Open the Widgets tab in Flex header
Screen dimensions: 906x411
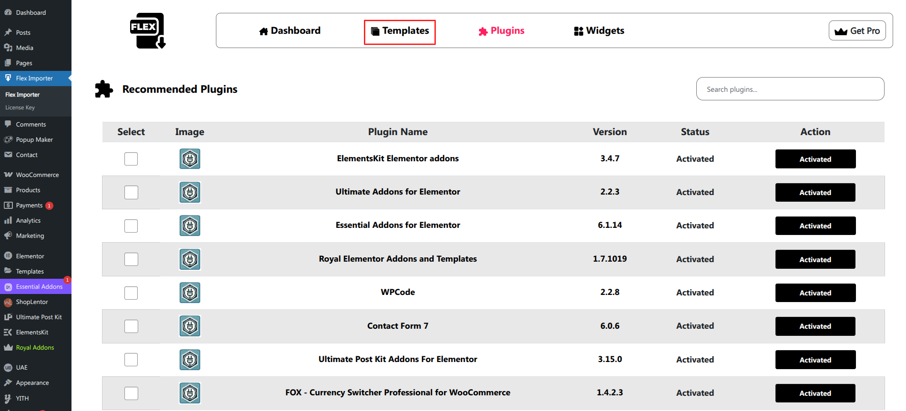pos(599,31)
